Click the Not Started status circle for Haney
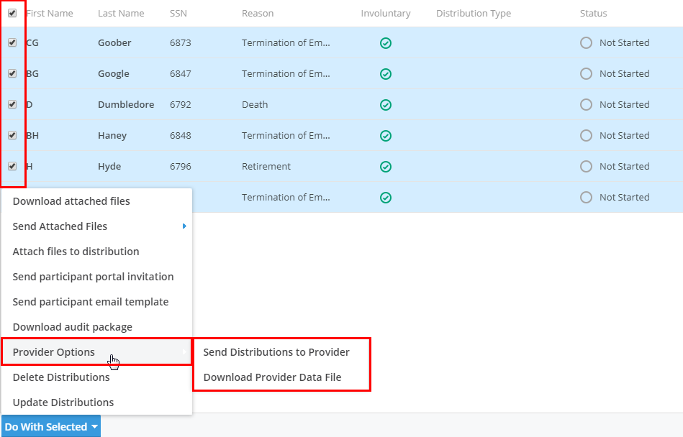683x437 pixels. (x=586, y=136)
